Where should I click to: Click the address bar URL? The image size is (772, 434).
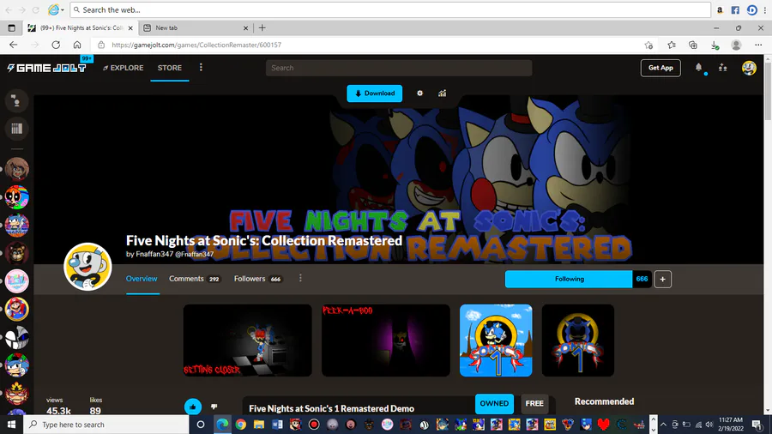196,45
